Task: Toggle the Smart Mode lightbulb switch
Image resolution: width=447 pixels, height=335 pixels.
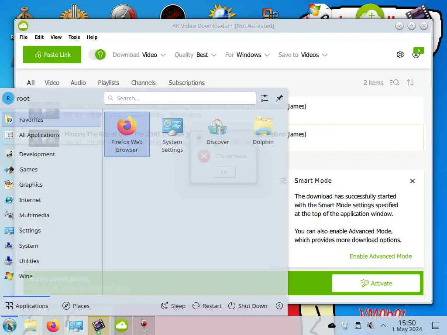Action: (97, 55)
